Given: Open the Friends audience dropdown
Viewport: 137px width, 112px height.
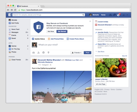Looking at the screenshot, I should pos(76,53).
